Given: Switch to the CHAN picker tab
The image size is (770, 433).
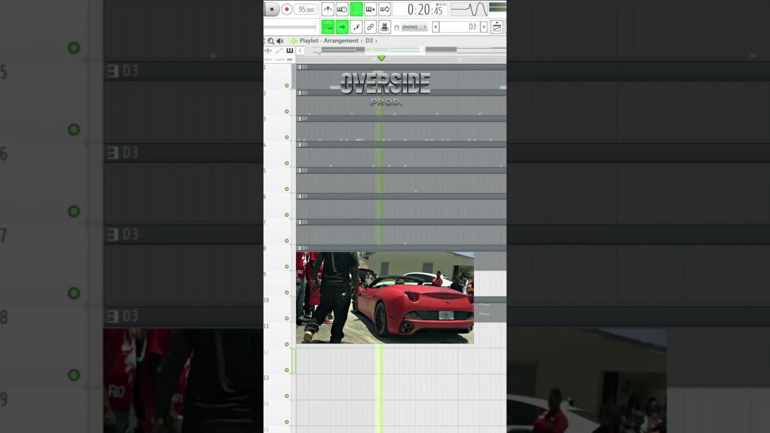Looking at the screenshot, I should click(x=280, y=60).
